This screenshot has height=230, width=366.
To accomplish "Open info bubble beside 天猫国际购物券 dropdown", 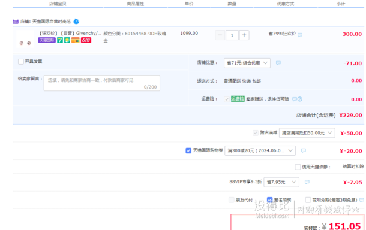I will coord(304,150).
